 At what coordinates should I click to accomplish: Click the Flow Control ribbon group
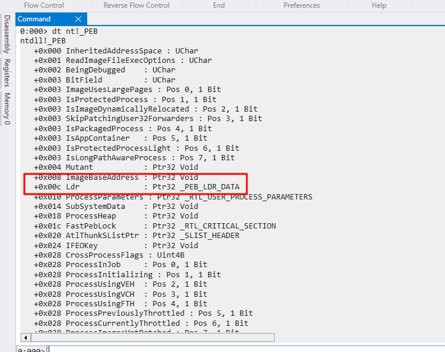[x=43, y=5]
